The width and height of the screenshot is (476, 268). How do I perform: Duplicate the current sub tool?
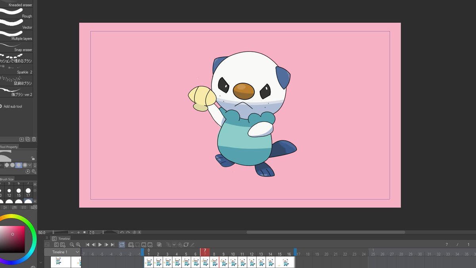point(28,139)
